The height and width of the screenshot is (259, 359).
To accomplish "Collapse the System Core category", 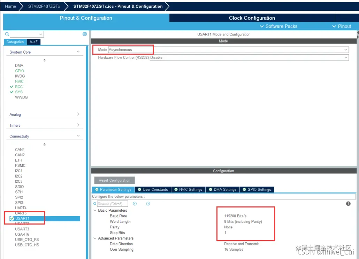I will (78, 52).
